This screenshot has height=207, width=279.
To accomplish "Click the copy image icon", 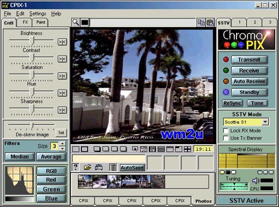I will coord(201,23).
